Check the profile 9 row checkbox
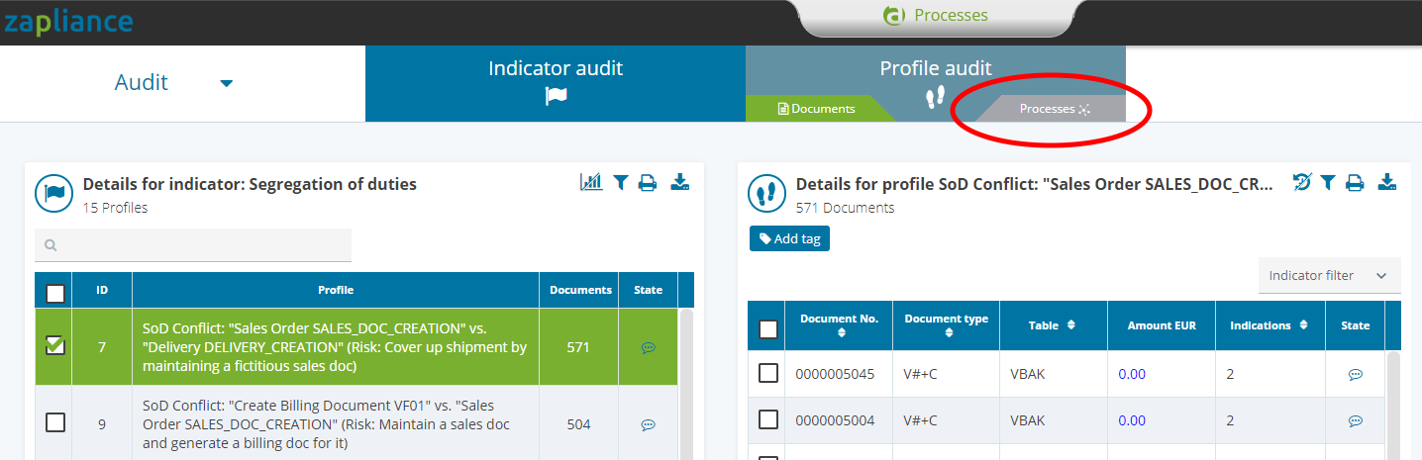Viewport: 1422px width, 460px height. [55, 422]
